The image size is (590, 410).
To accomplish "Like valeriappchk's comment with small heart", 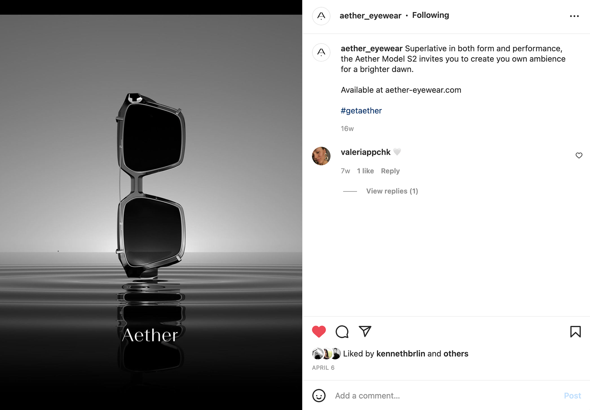I will 579,156.
